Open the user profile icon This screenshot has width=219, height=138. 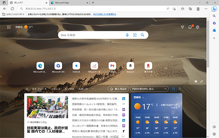[x=198, y=9]
